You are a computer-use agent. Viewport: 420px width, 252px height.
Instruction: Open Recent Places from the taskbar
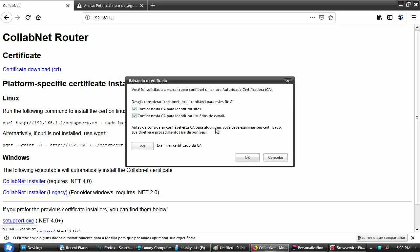click(77, 248)
